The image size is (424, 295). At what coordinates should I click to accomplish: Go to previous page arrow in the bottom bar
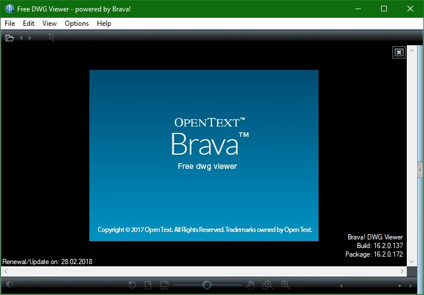(341, 286)
